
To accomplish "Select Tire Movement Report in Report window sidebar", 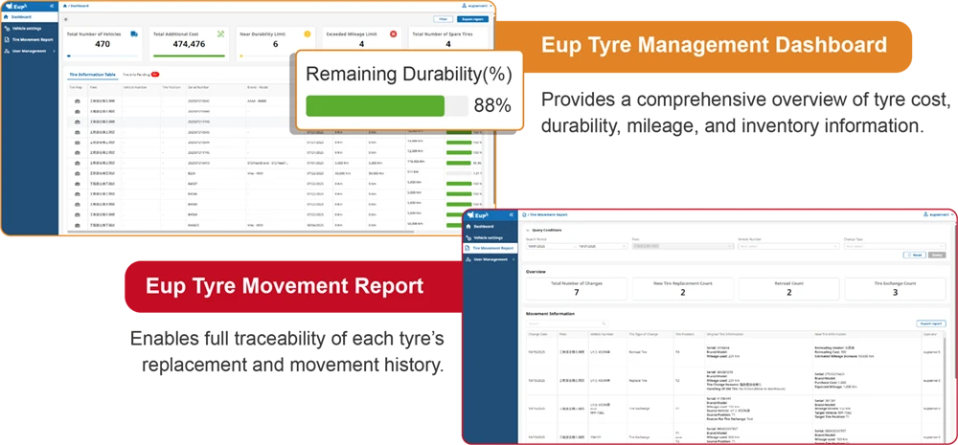I will [490, 249].
